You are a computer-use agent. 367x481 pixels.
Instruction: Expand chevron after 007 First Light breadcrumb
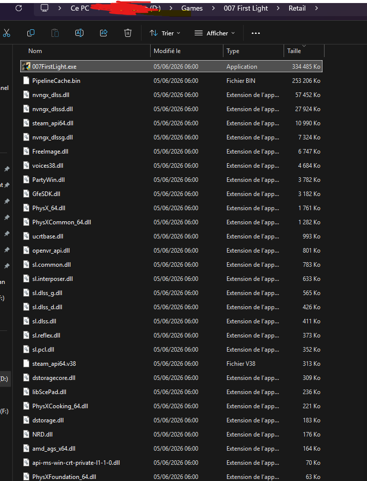click(278, 8)
